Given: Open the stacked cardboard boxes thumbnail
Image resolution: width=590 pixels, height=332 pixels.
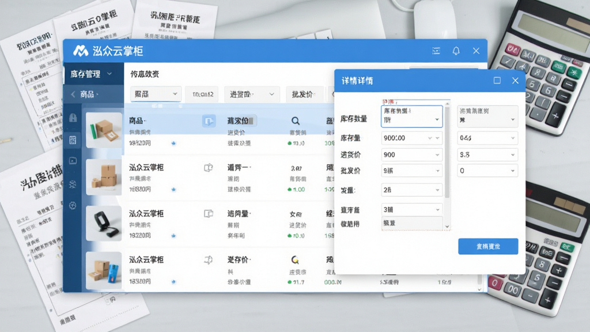Looking at the screenshot, I should tap(104, 177).
